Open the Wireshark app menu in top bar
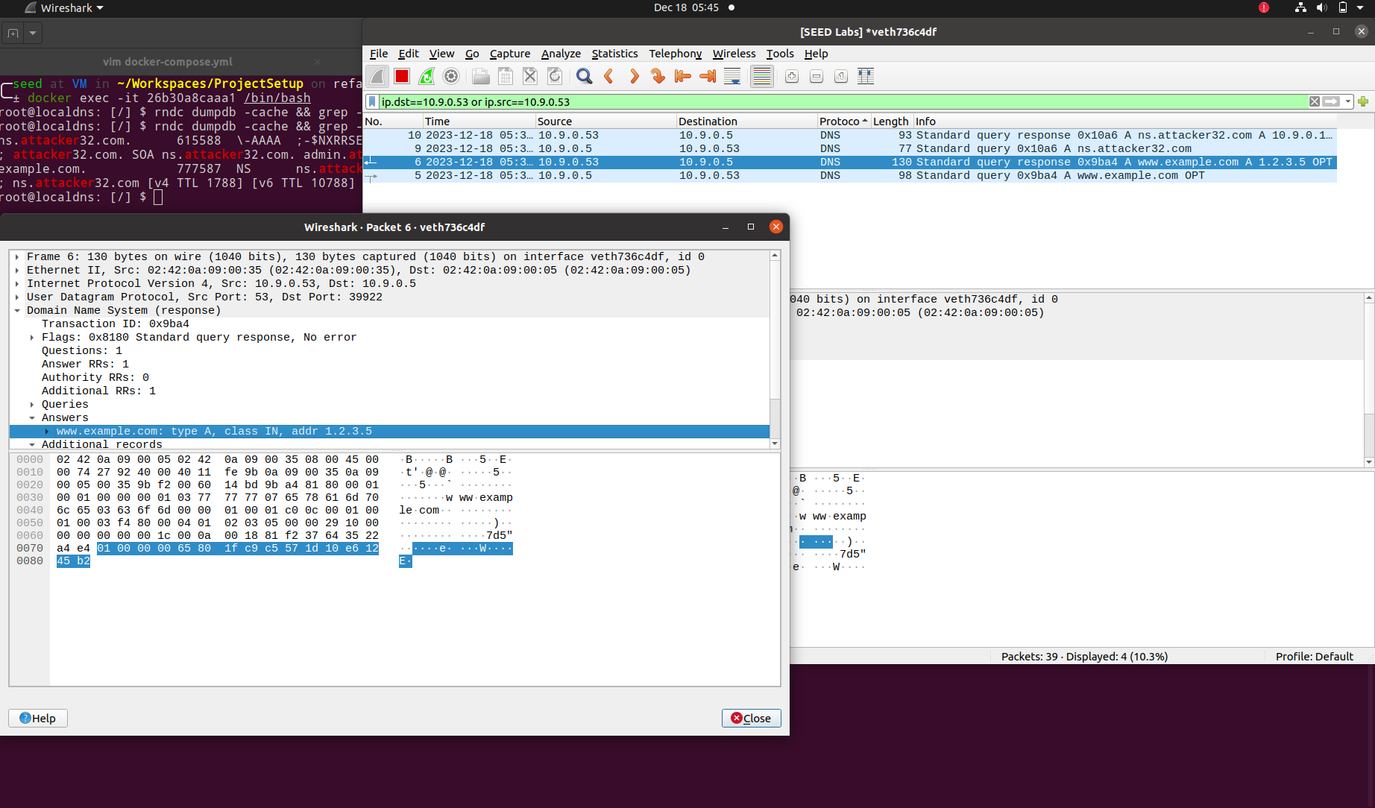This screenshot has height=808, width=1375. (x=64, y=7)
